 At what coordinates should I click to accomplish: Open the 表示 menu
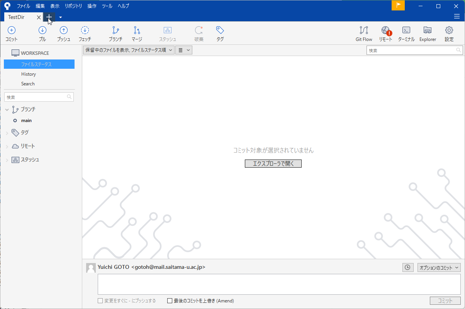click(55, 6)
